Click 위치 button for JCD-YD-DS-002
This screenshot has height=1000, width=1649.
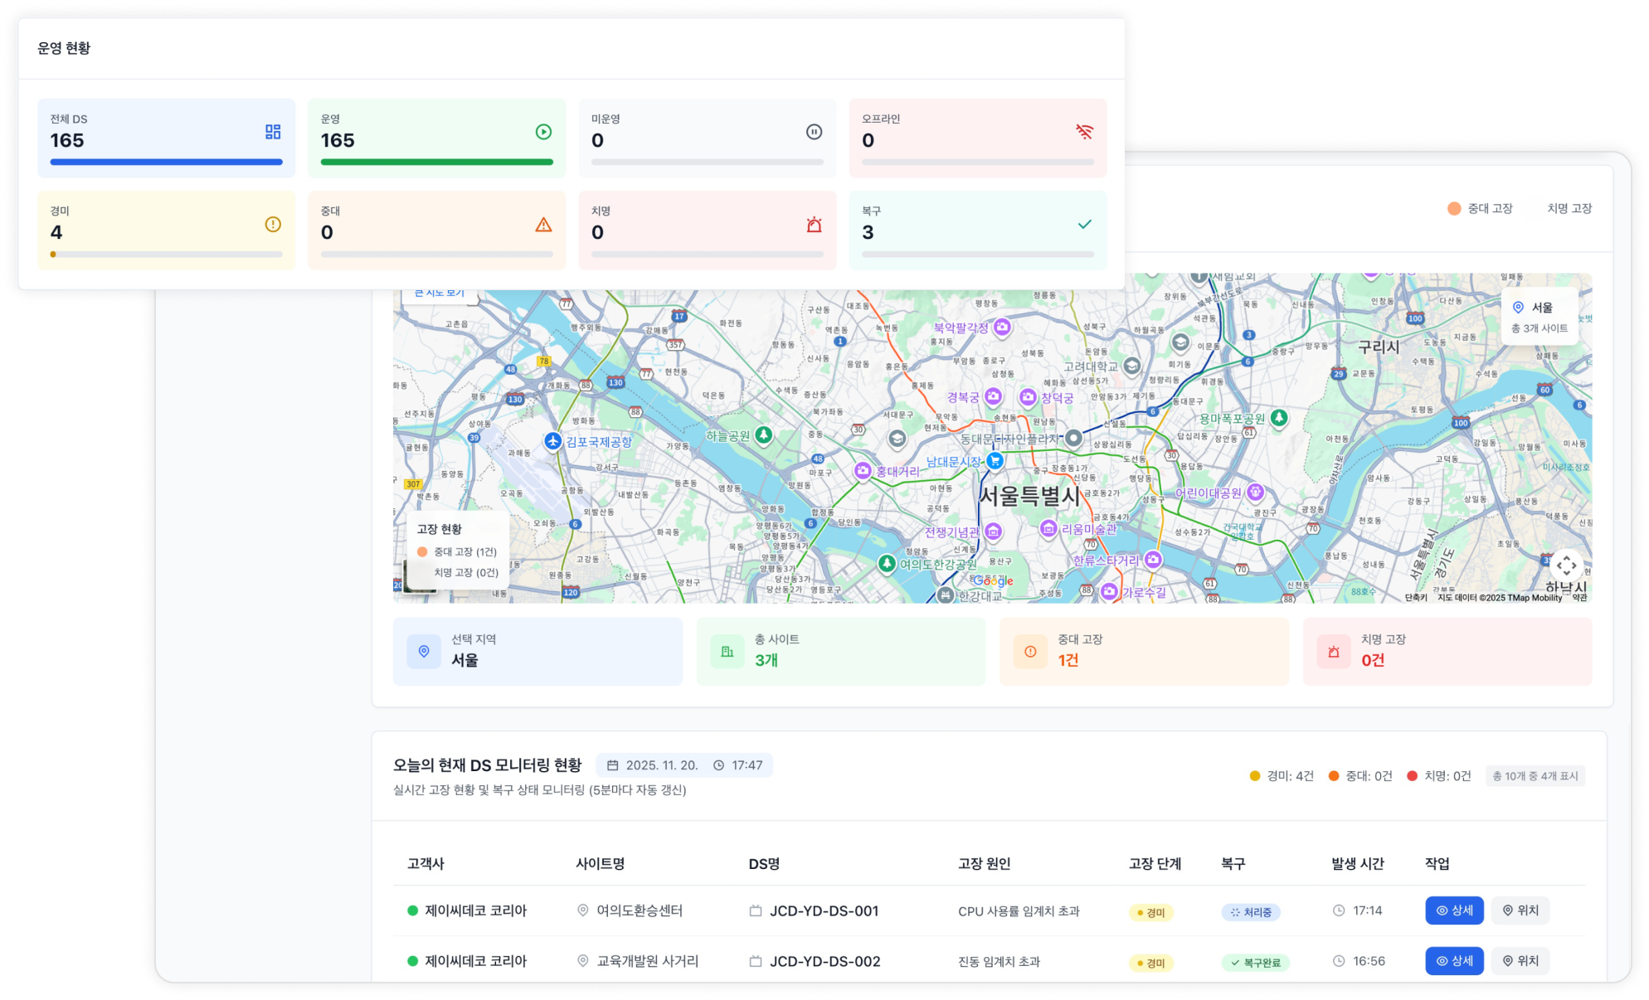point(1520,961)
